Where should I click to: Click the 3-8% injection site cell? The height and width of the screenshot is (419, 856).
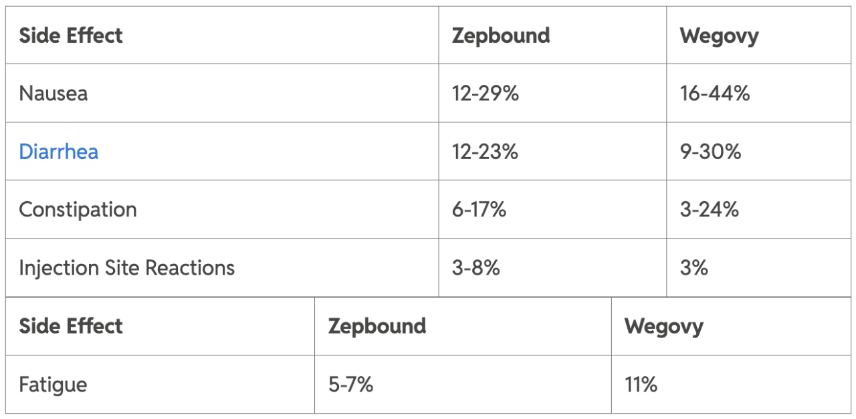476,268
